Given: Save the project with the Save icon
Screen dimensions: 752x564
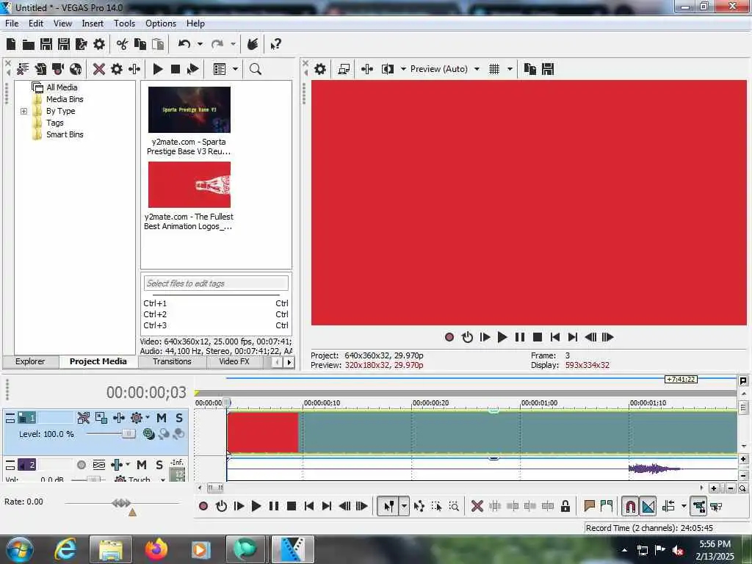Looking at the screenshot, I should [46, 45].
